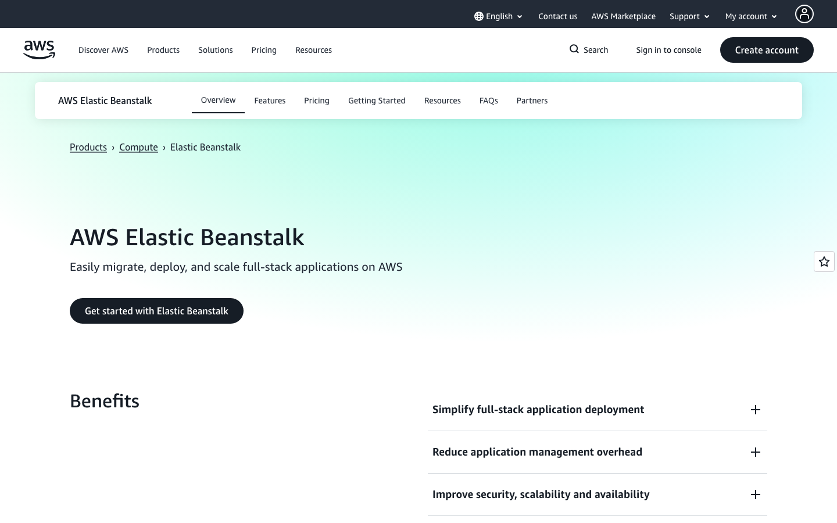Switch to the Getting Started tab
Image resolution: width=837 pixels, height=523 pixels.
pyautogui.click(x=377, y=101)
